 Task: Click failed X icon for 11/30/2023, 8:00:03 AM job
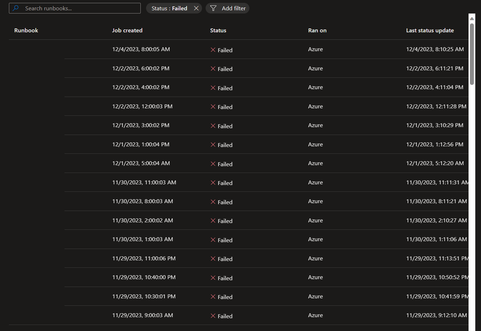pos(213,202)
